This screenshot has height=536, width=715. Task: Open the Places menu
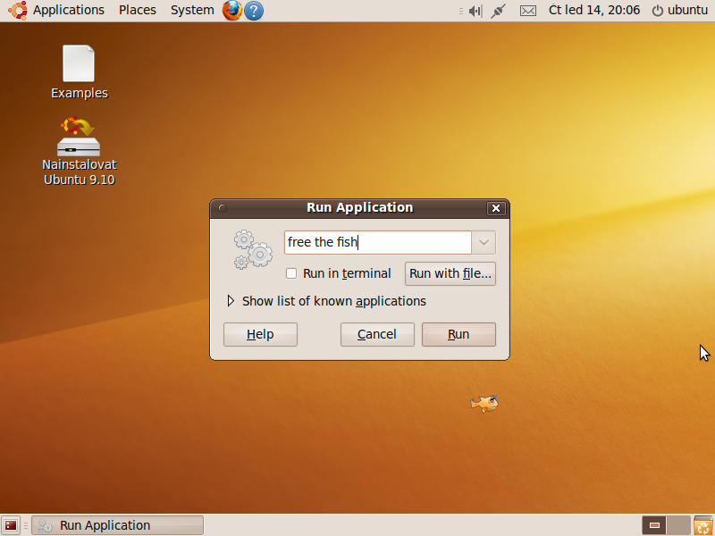[138, 10]
